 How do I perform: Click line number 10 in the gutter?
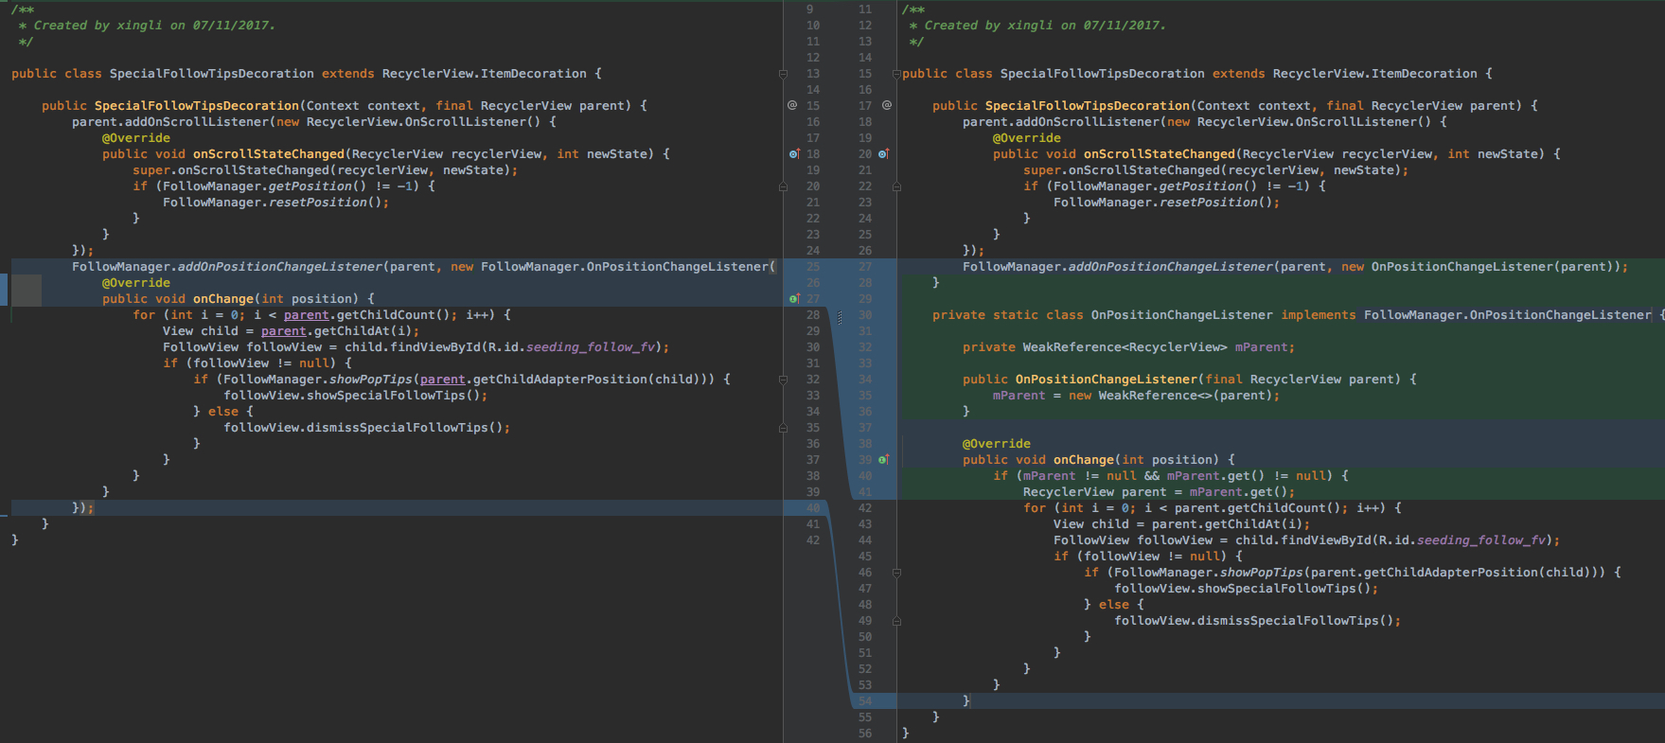pyautogui.click(x=813, y=26)
